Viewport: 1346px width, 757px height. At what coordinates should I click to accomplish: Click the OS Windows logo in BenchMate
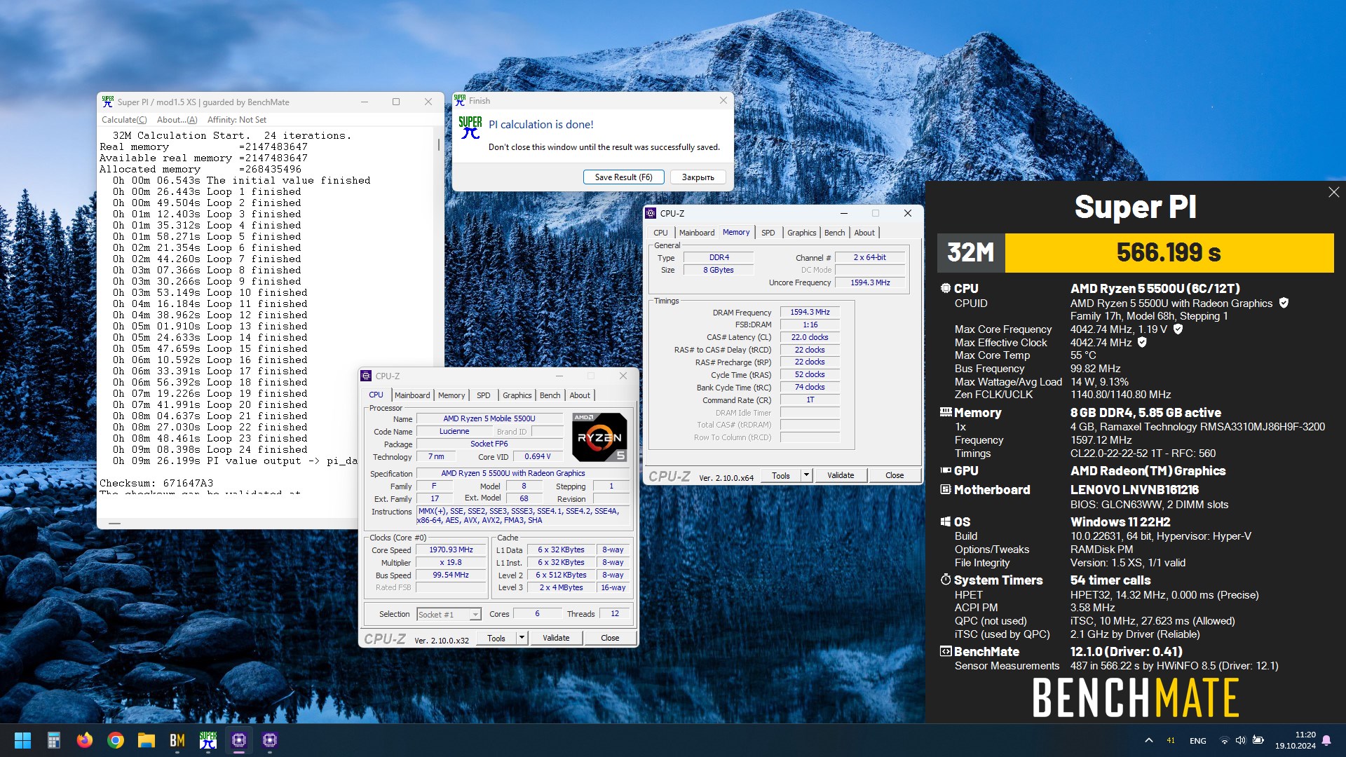[x=945, y=521]
